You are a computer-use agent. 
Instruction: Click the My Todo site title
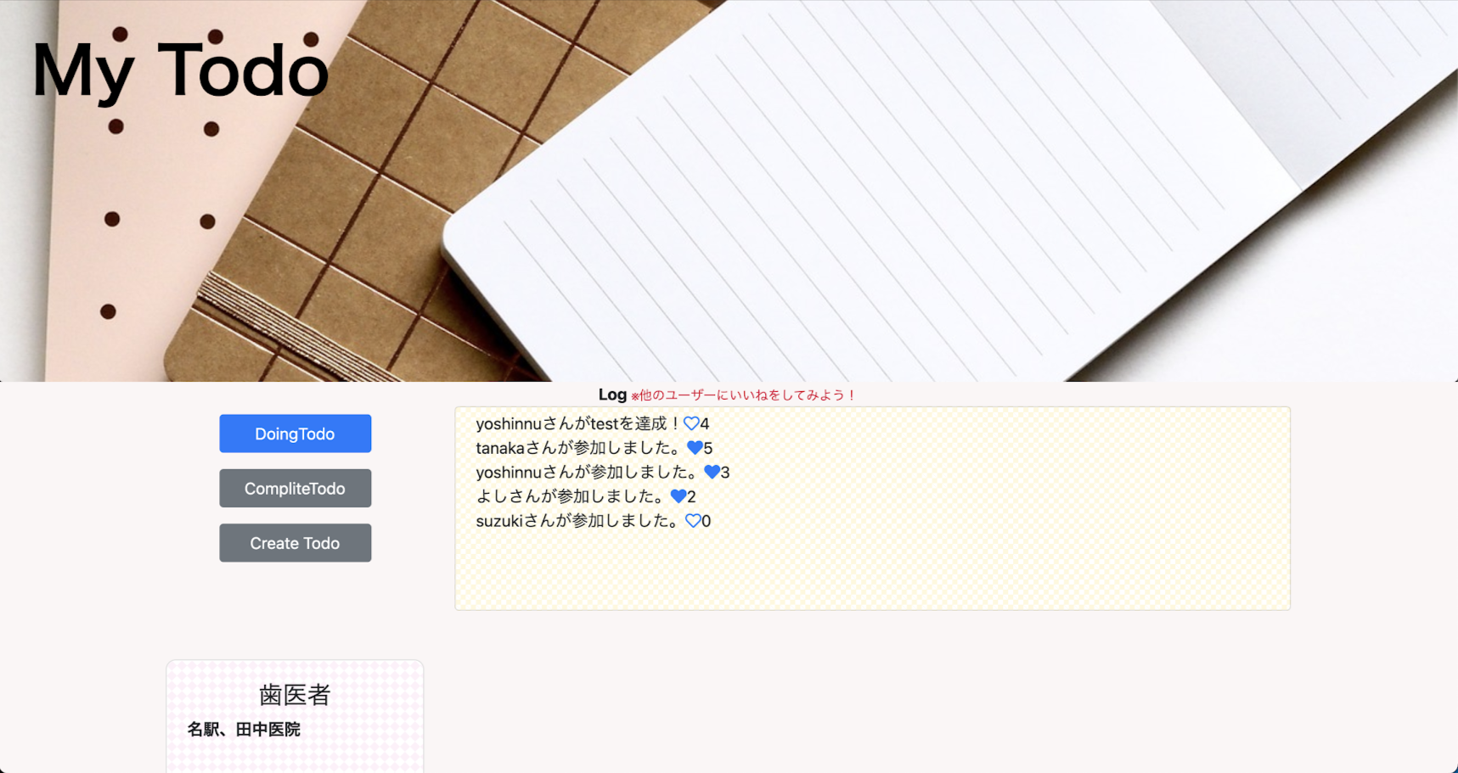[179, 72]
